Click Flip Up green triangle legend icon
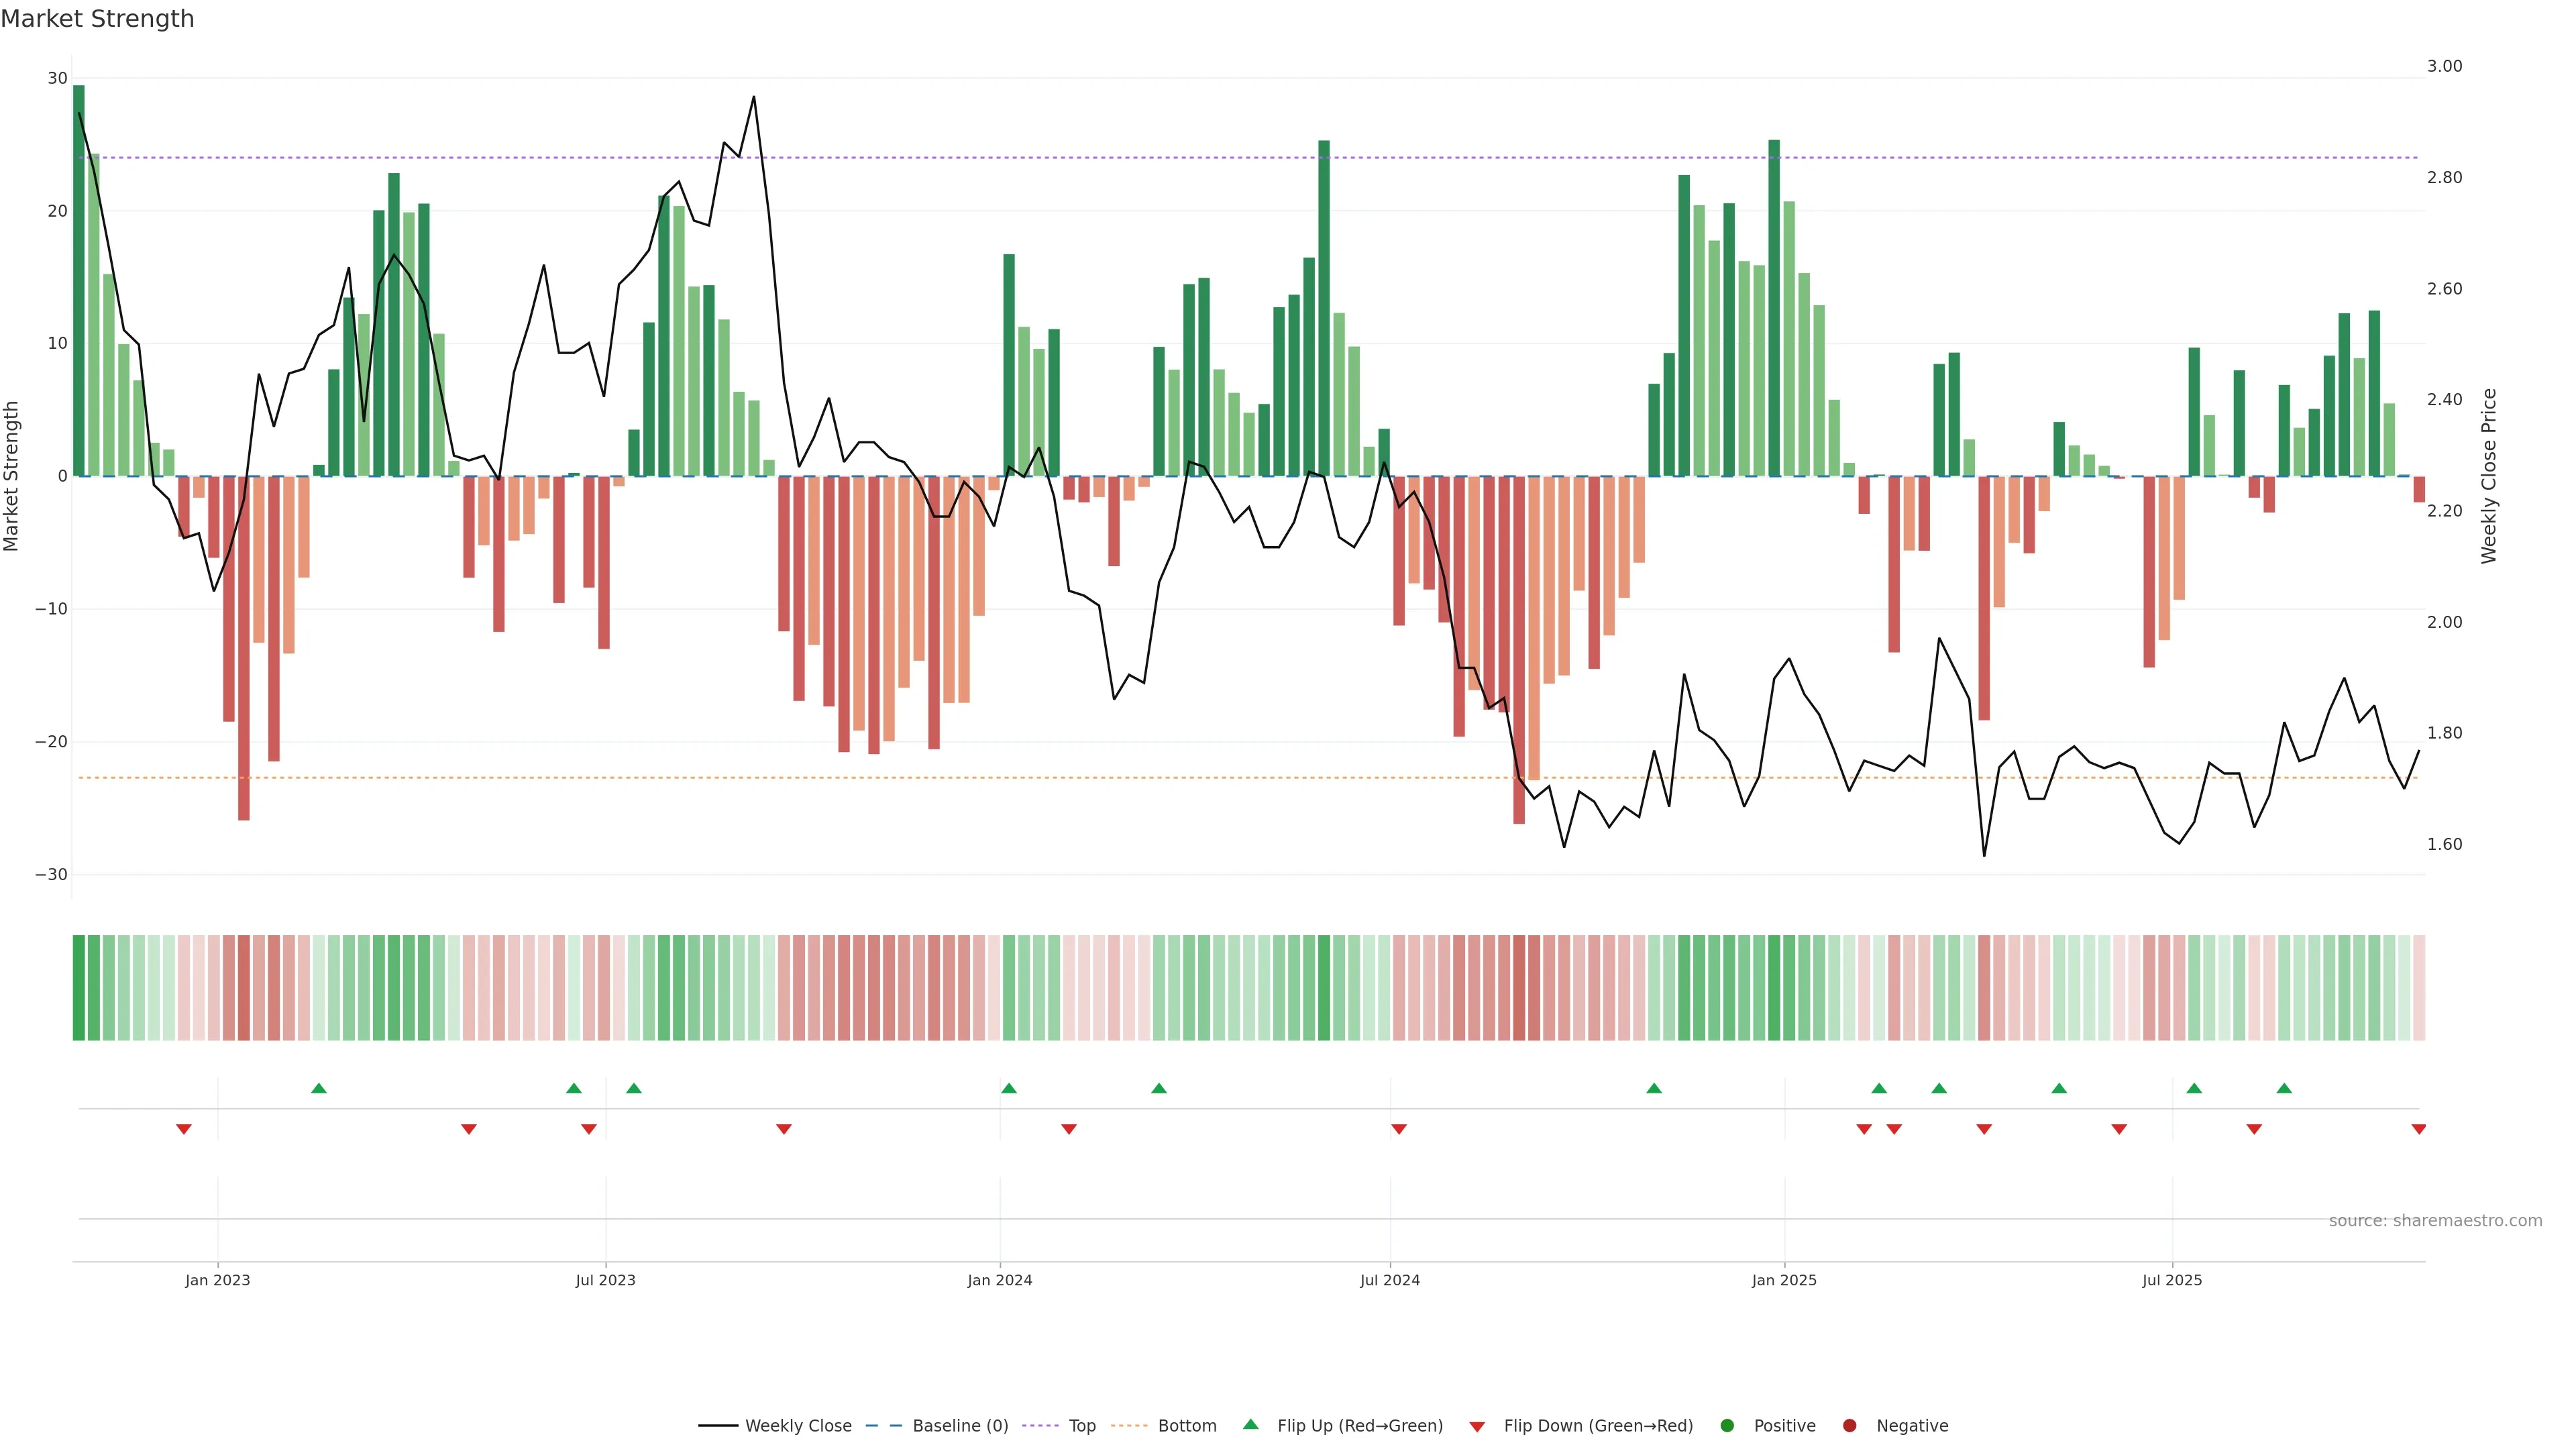Image resolution: width=2576 pixels, height=1449 pixels. (1250, 1425)
